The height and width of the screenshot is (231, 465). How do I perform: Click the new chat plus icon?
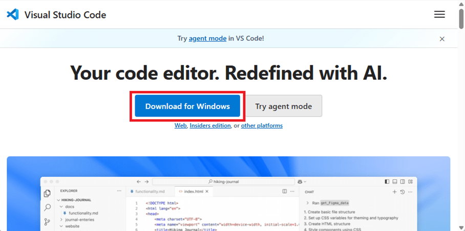point(394,192)
